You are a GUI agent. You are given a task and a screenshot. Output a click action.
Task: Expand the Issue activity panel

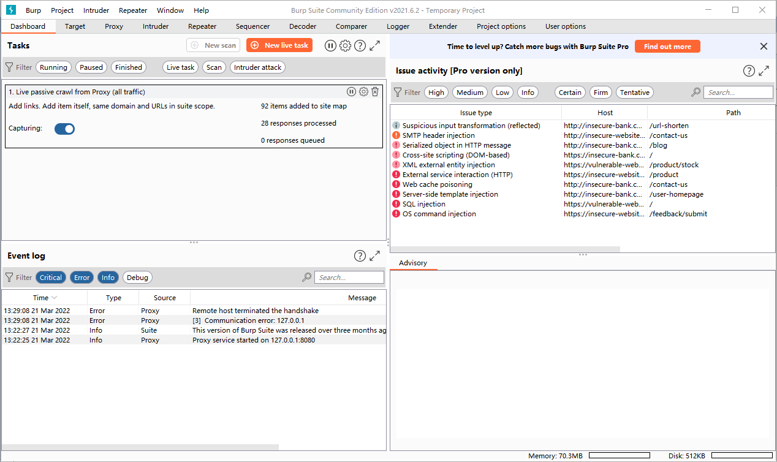point(764,70)
